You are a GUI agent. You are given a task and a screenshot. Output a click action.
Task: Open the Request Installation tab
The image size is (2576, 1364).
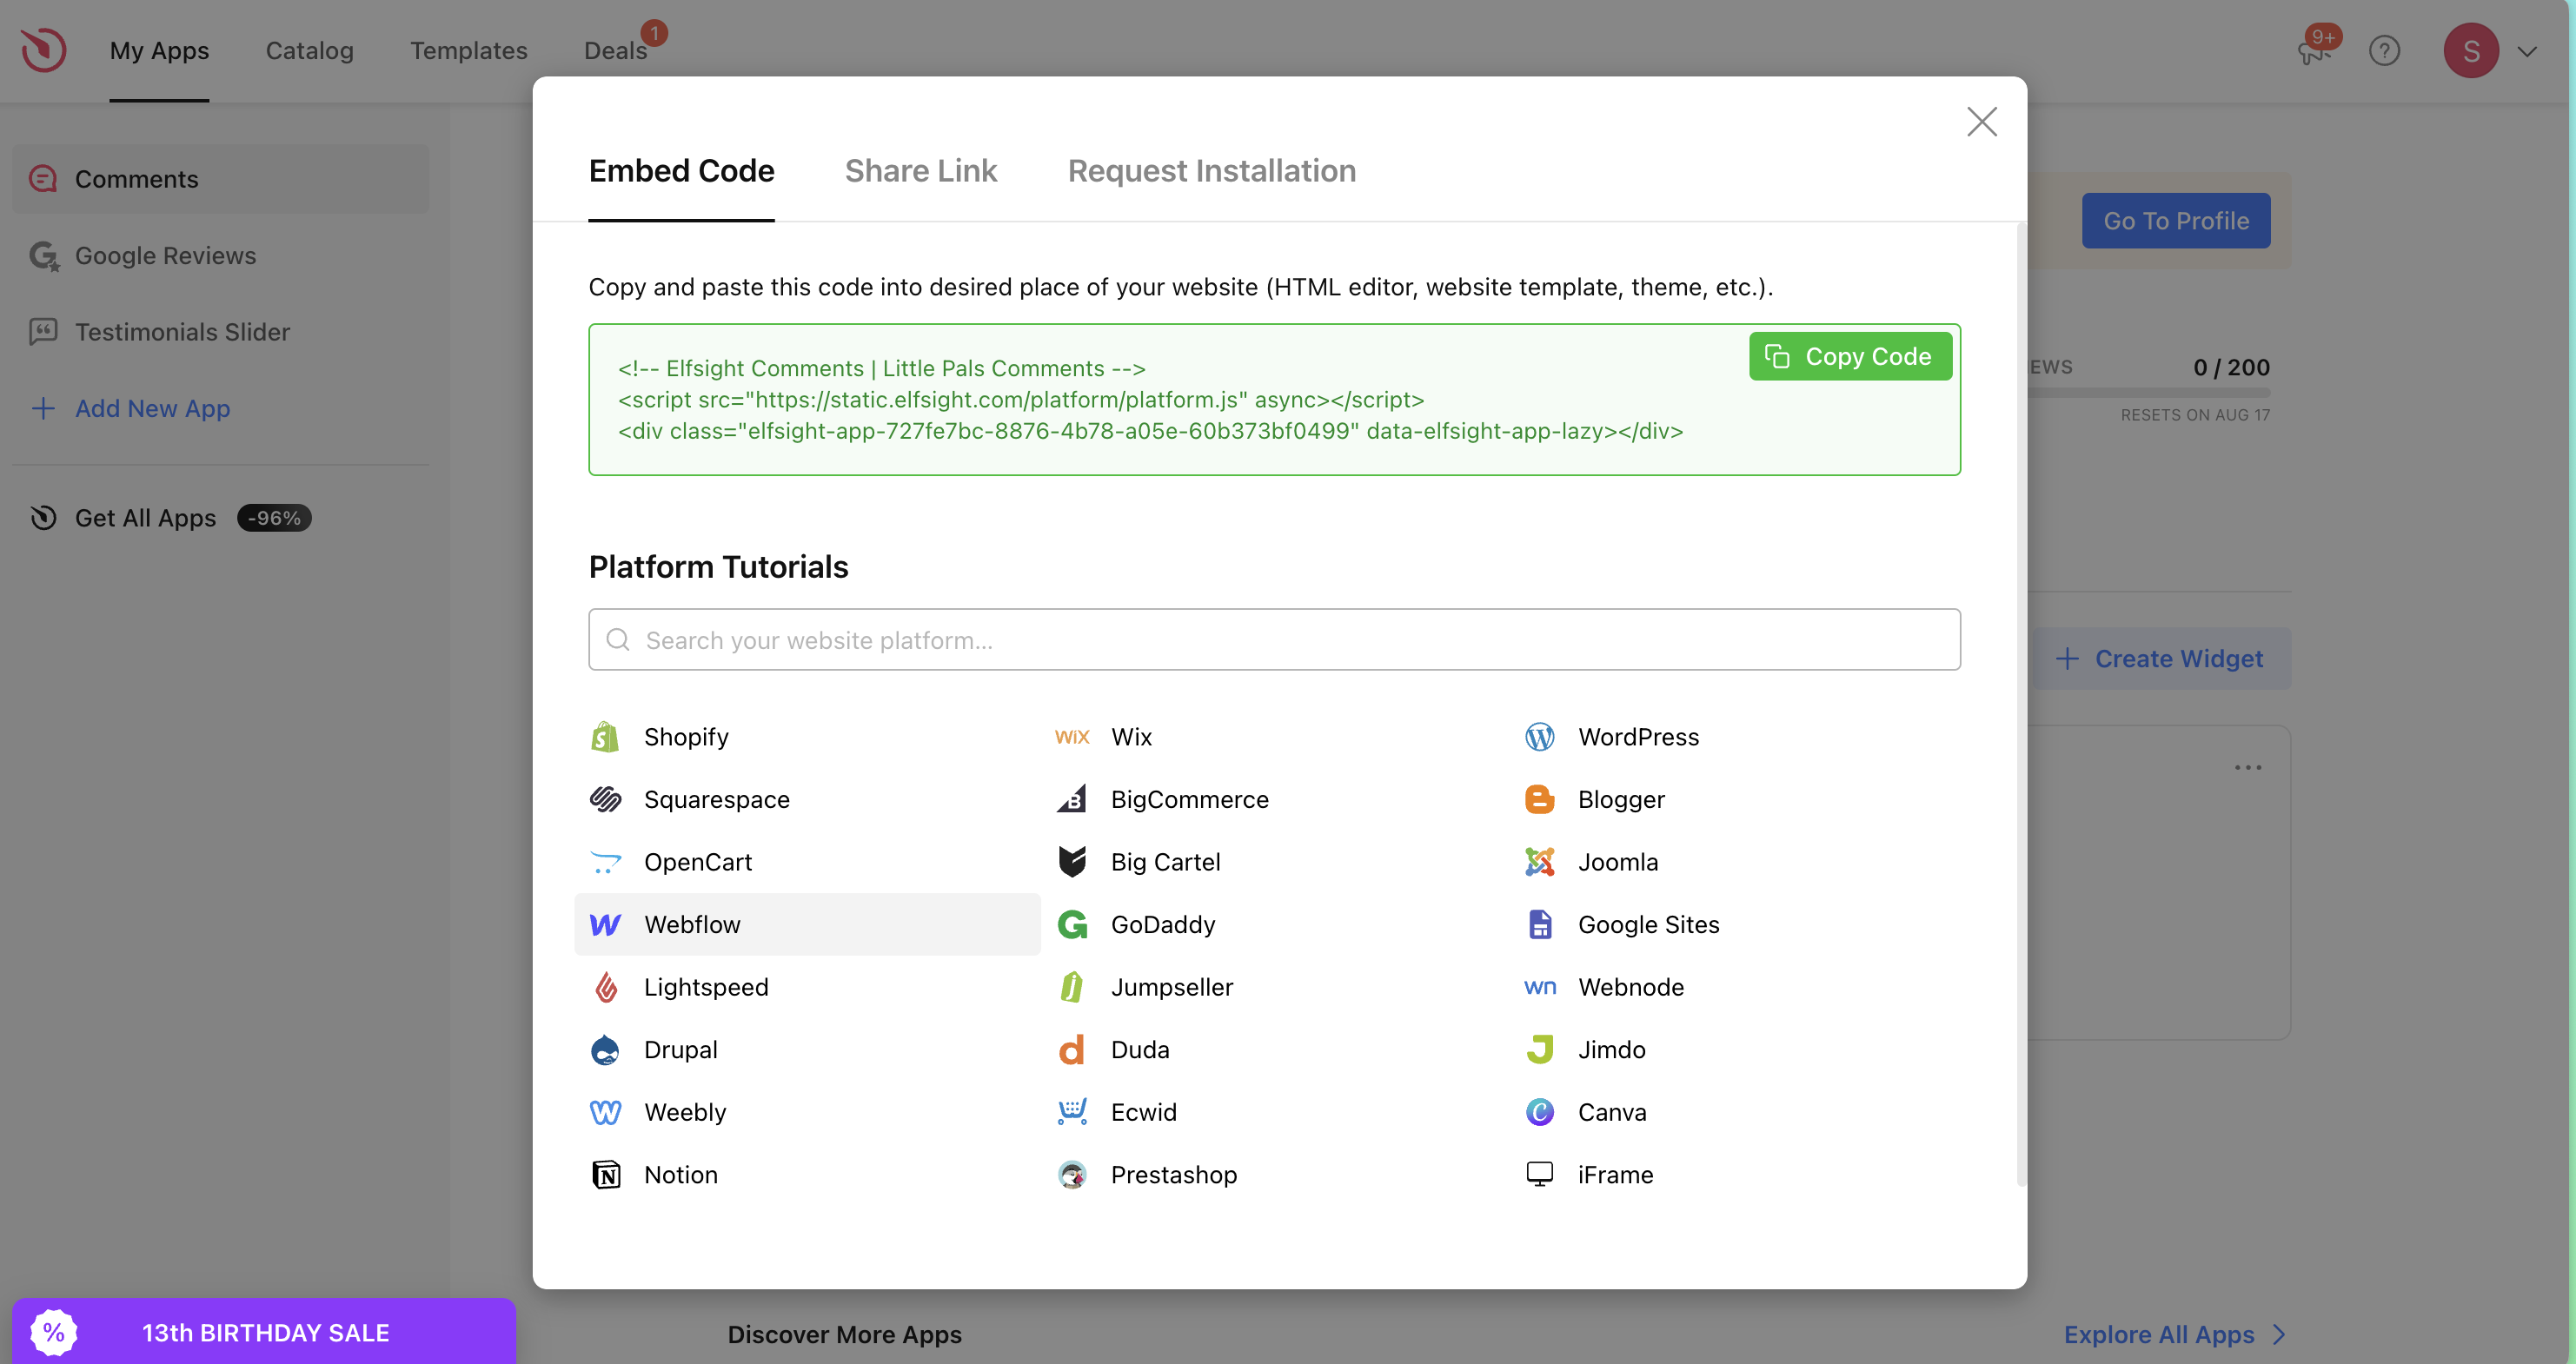1211,171
